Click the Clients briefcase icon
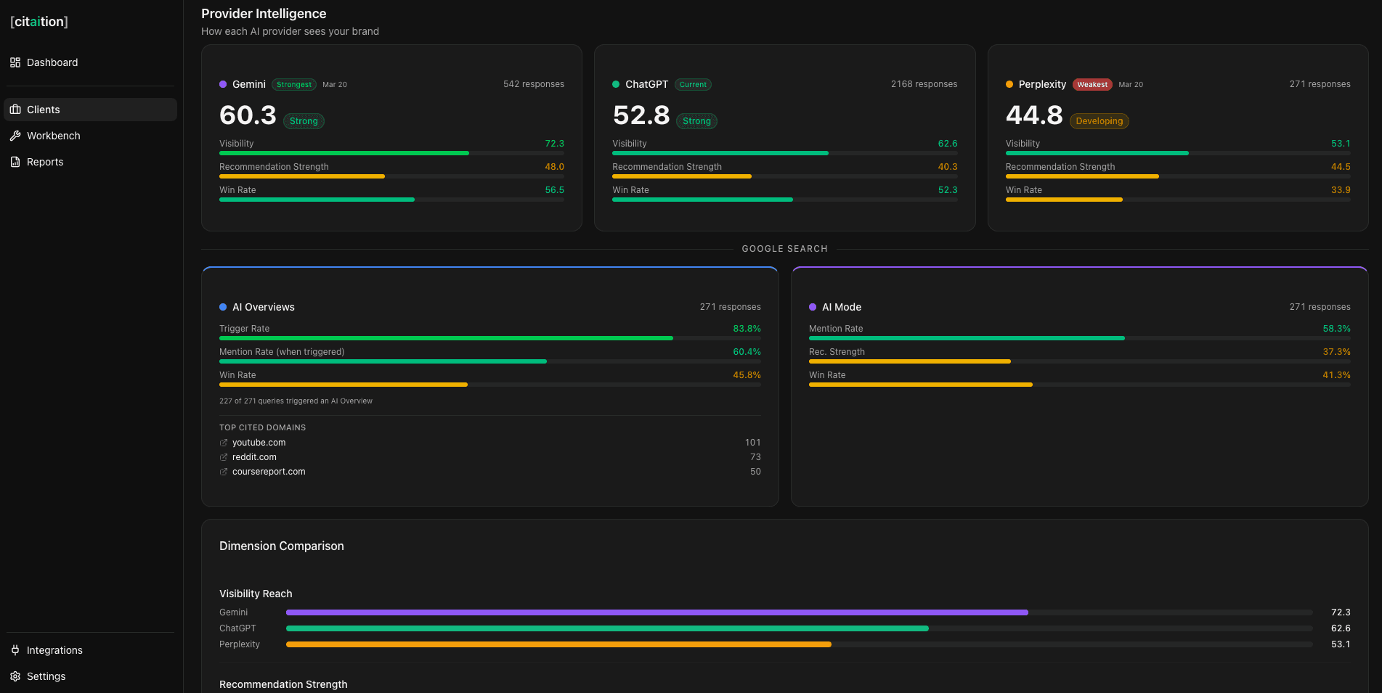This screenshot has height=693, width=1382. coord(15,110)
